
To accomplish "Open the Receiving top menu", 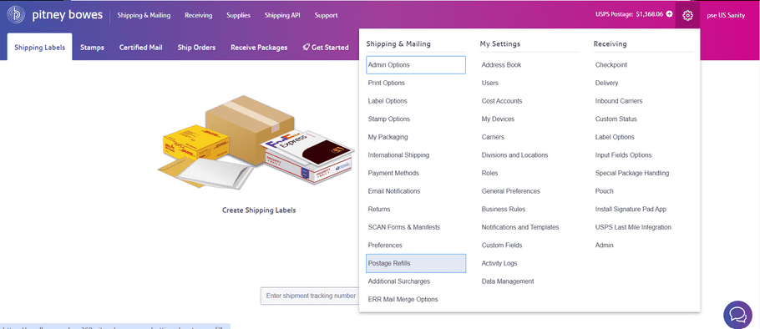I will (x=198, y=15).
